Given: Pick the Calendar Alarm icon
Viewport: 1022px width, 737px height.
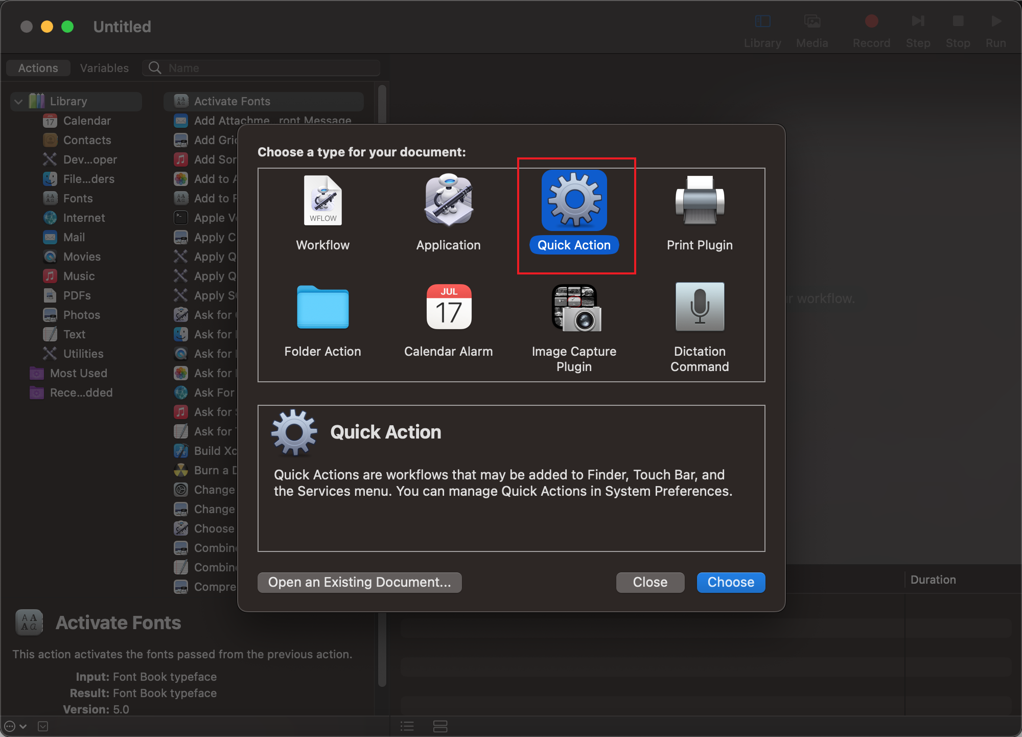Looking at the screenshot, I should [448, 307].
